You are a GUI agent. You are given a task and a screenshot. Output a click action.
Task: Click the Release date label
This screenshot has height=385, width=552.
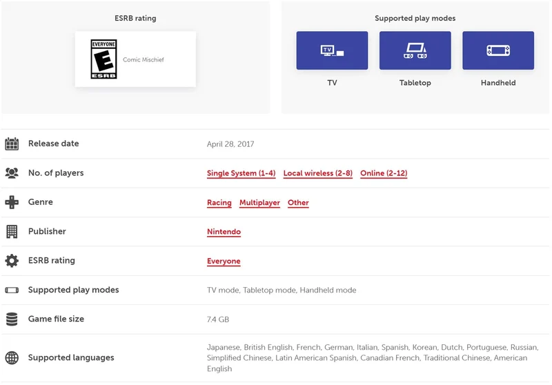pos(54,144)
